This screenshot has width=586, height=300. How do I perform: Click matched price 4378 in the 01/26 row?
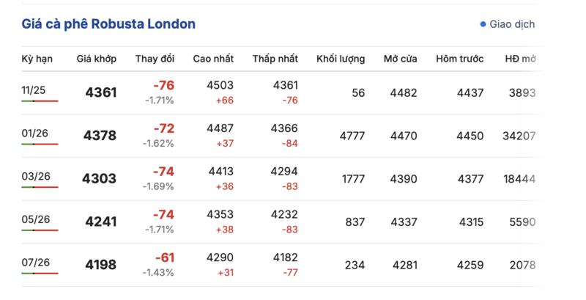point(100,136)
